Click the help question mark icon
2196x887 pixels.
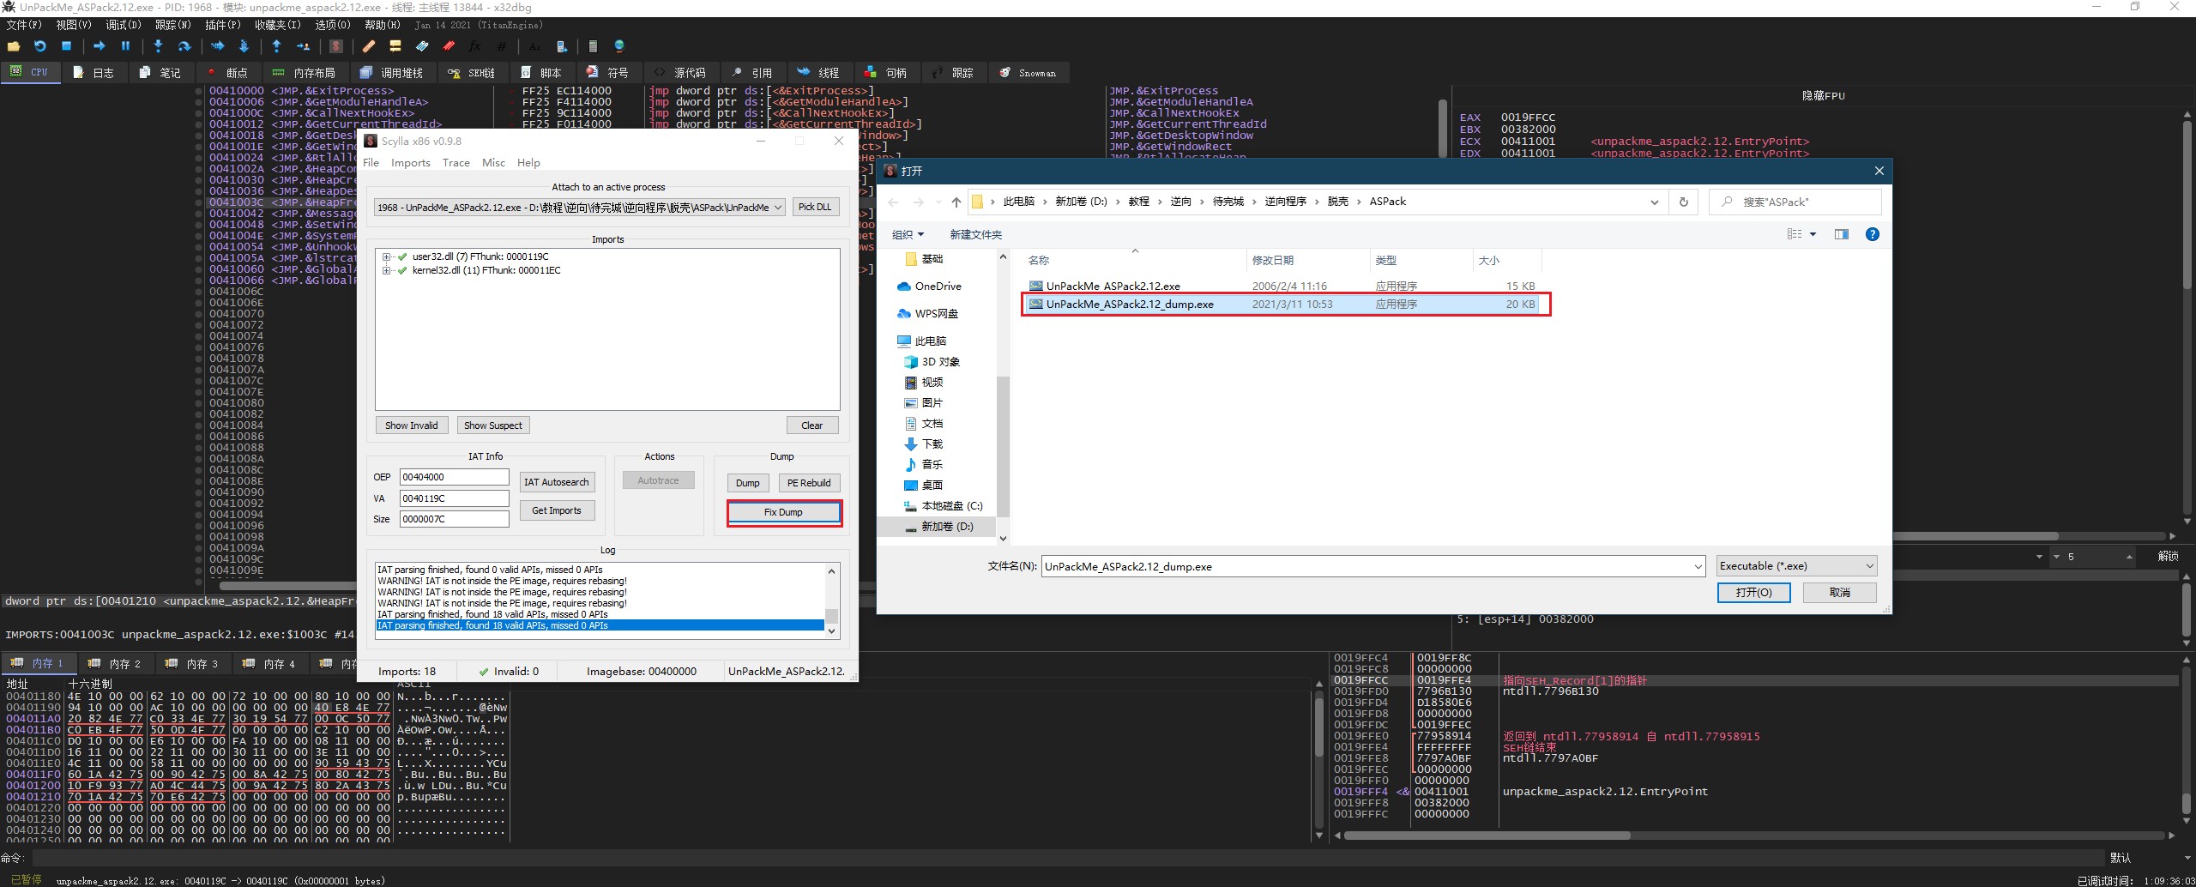pos(1872,234)
